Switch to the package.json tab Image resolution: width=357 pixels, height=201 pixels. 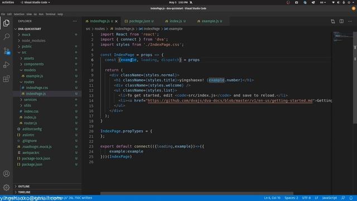click(x=139, y=21)
